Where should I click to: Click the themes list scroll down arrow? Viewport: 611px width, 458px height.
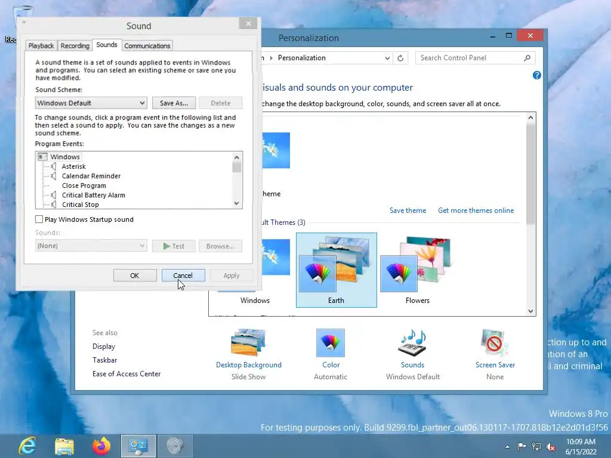pyautogui.click(x=530, y=311)
